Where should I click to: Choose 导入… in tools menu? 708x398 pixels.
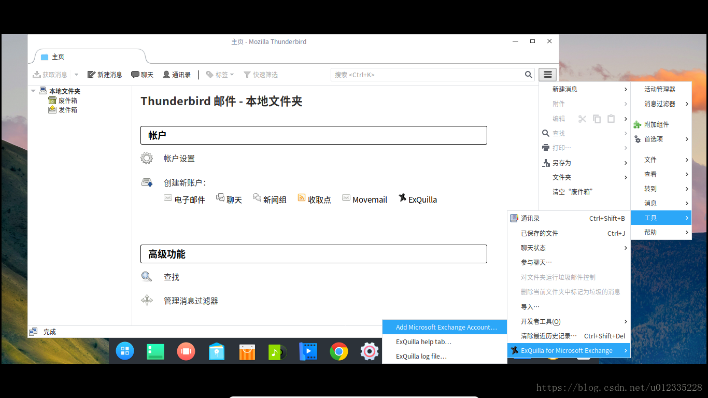point(569,307)
